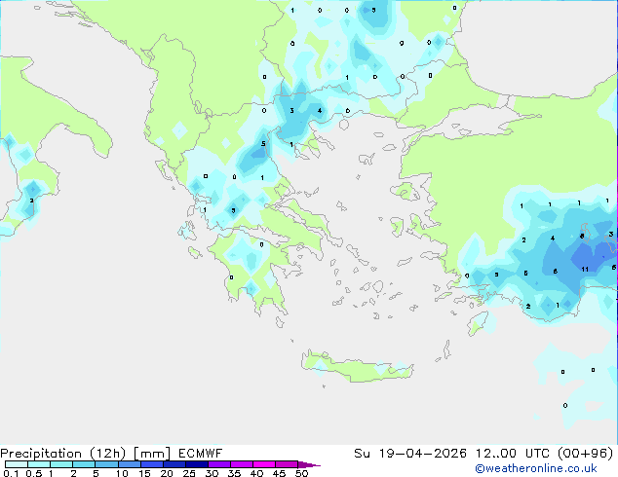Click the '40' legend scale label

pos(257,473)
